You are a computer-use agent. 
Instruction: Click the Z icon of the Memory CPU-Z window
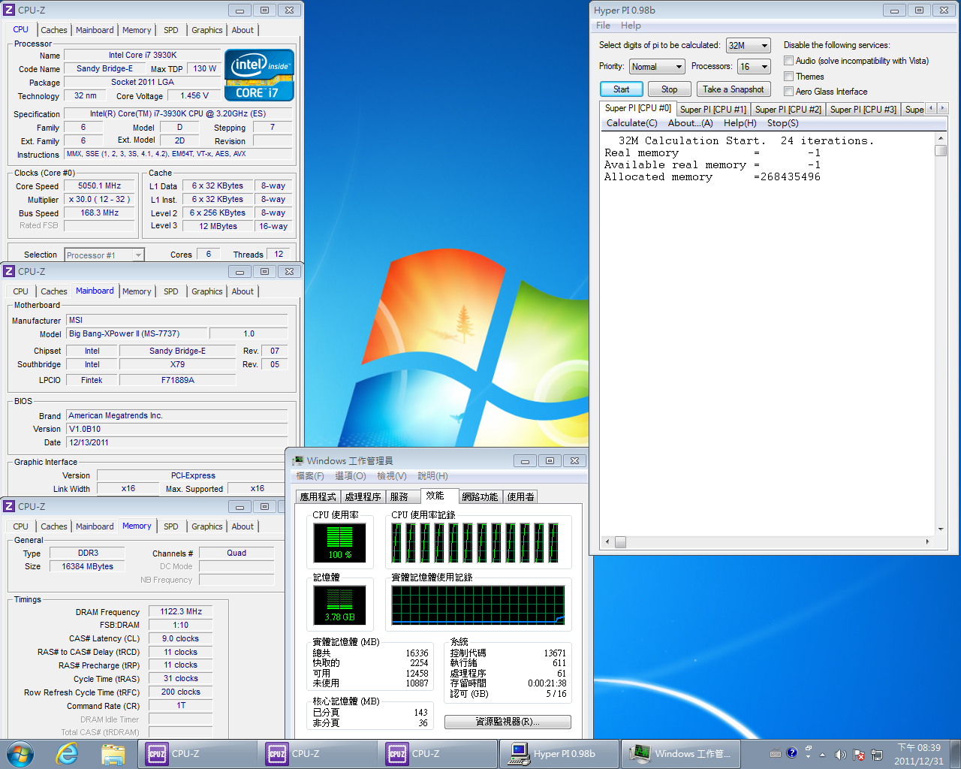pos(9,506)
